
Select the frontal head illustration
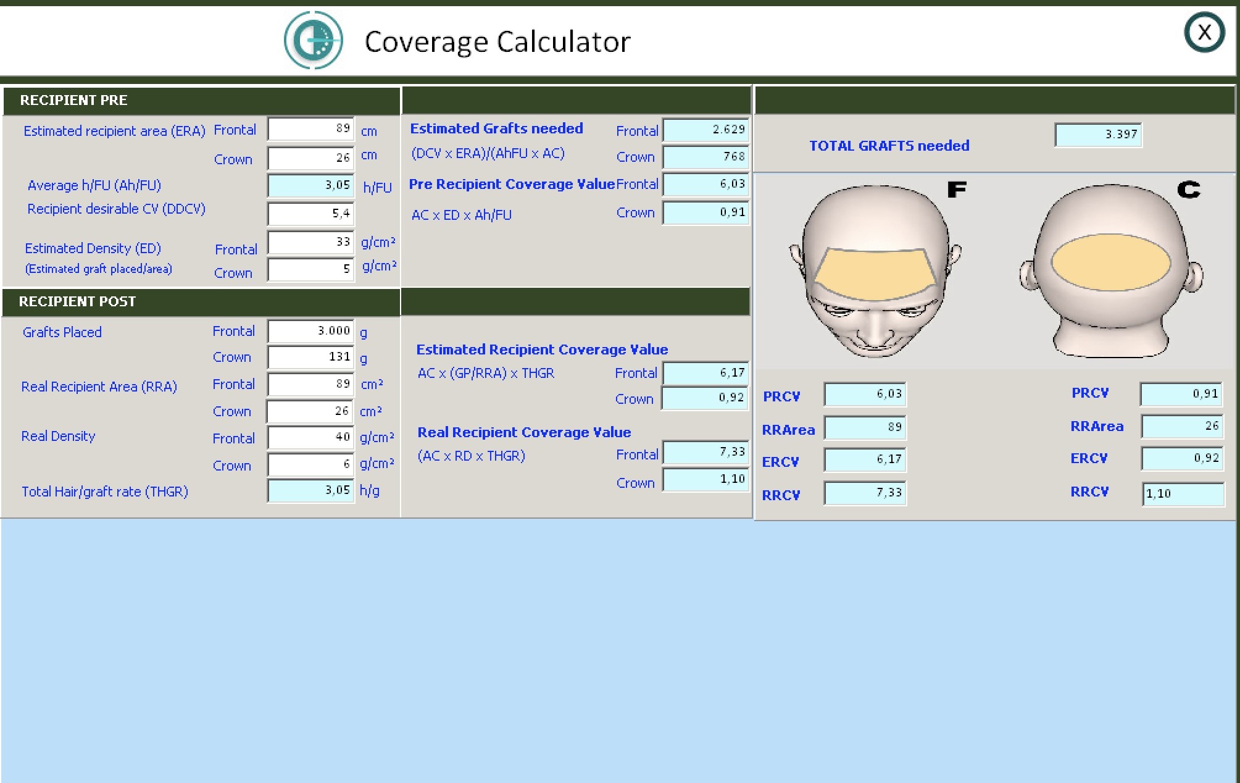click(x=875, y=270)
